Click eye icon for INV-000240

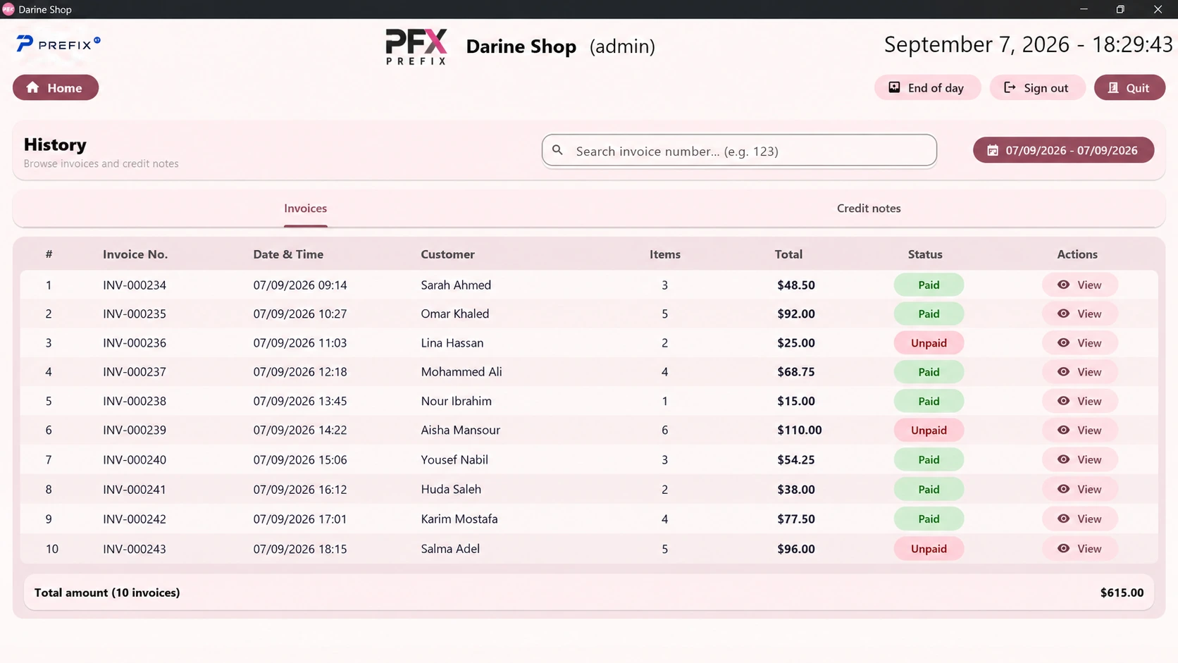[x=1063, y=459]
